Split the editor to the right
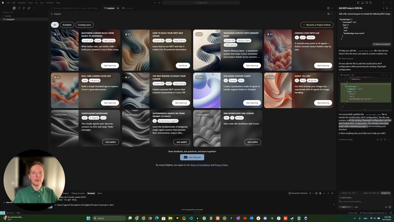Viewport: 394px width, 222px height. (x=328, y=8)
